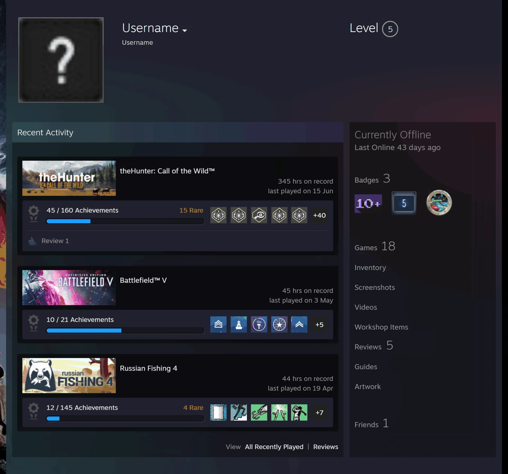This screenshot has width=508, height=474.
Task: Show the +40 more theHunter achievements
Action: pyautogui.click(x=319, y=215)
